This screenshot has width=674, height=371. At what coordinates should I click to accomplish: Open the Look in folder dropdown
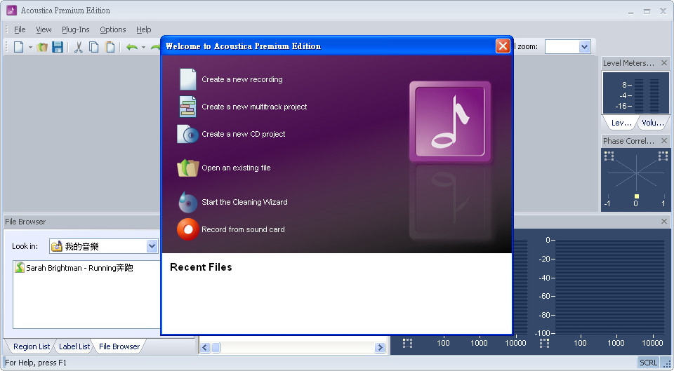point(152,246)
